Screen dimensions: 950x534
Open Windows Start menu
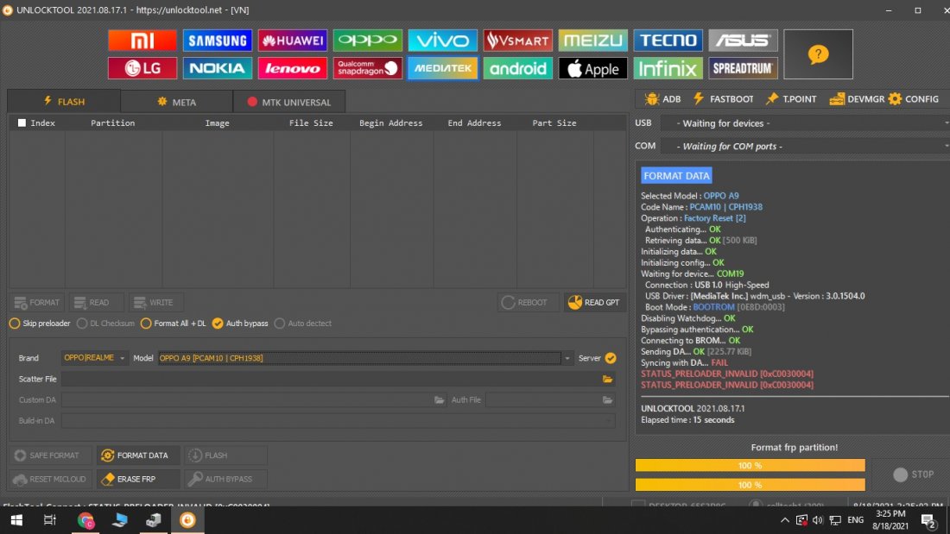[x=17, y=520]
